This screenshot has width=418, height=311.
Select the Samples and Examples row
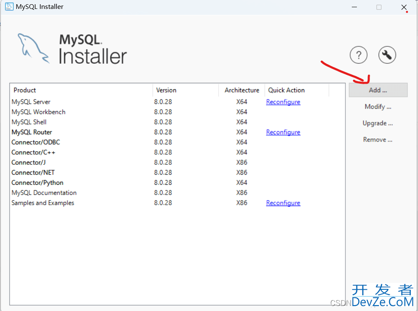point(177,203)
